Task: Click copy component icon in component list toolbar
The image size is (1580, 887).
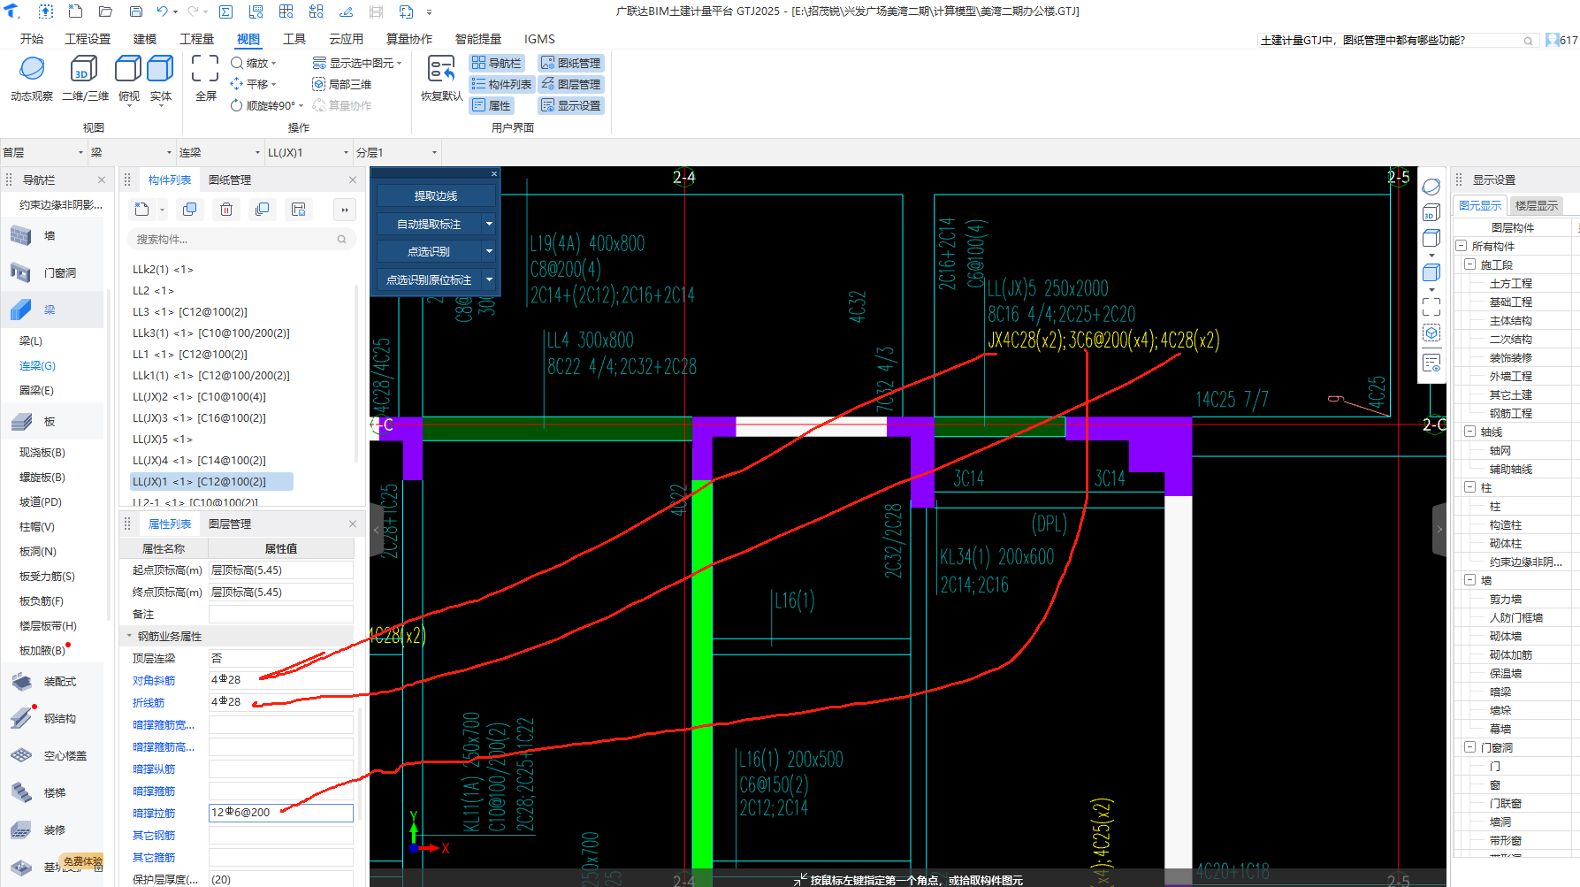Action: coord(189,210)
